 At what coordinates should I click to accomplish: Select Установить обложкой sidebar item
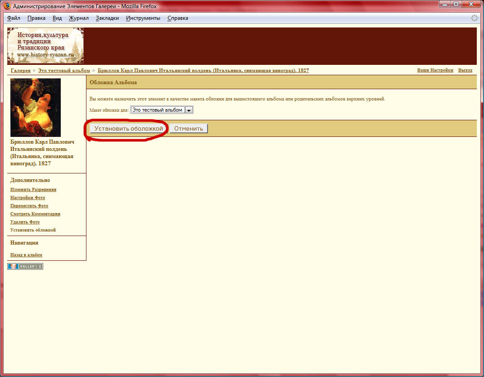[33, 230]
